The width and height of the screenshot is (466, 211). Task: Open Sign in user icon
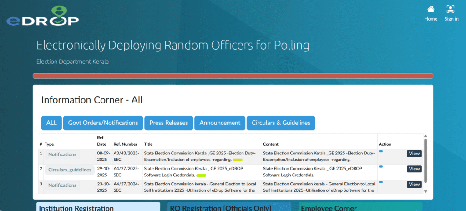click(x=451, y=9)
